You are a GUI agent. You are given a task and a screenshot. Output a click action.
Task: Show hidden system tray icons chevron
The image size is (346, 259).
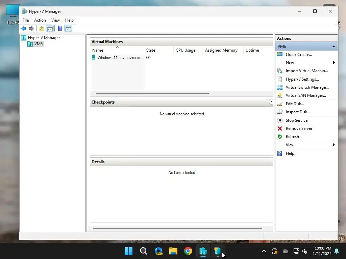point(264,251)
